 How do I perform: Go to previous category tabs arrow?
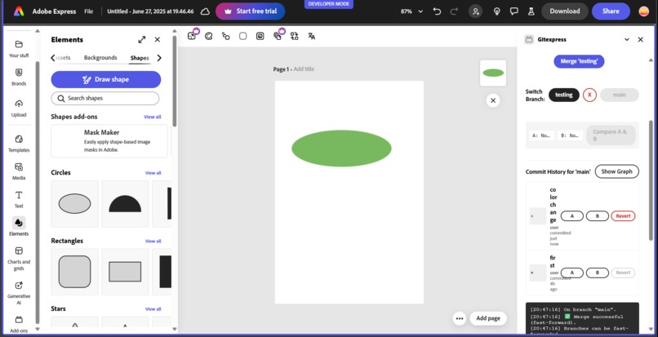pos(53,58)
